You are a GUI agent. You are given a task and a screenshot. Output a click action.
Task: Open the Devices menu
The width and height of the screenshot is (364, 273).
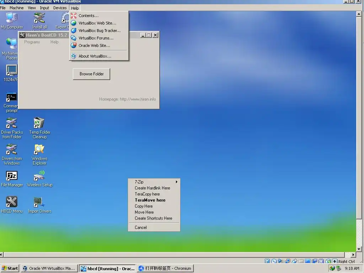(60, 8)
